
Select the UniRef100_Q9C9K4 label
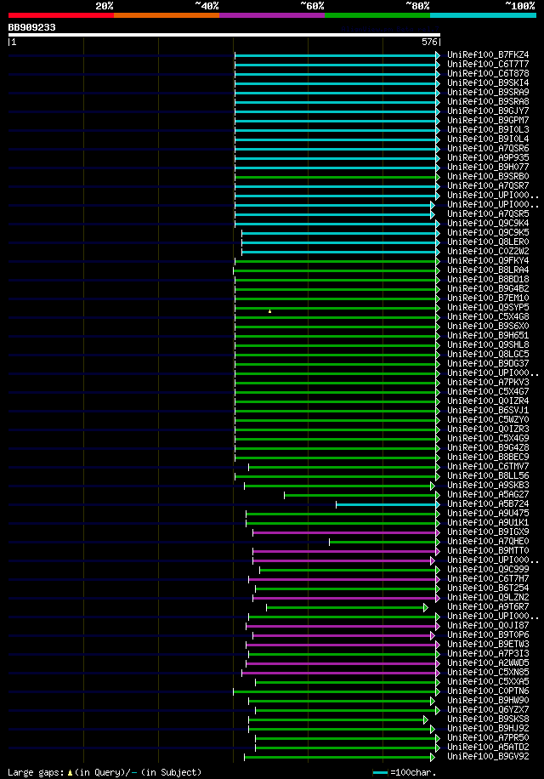click(488, 223)
